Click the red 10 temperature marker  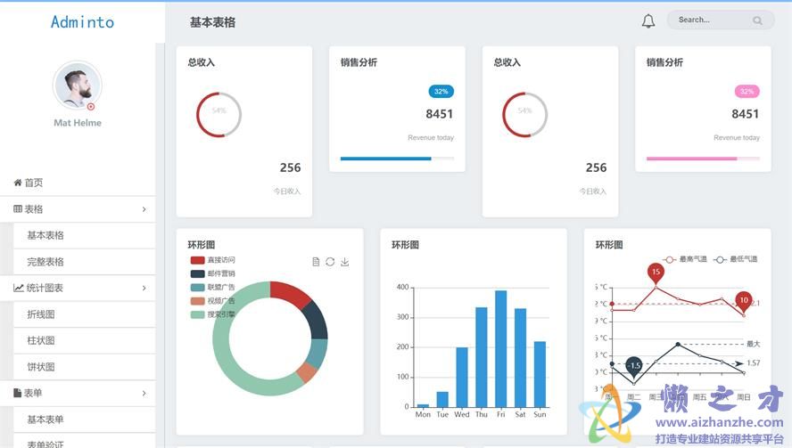pyautogui.click(x=744, y=301)
